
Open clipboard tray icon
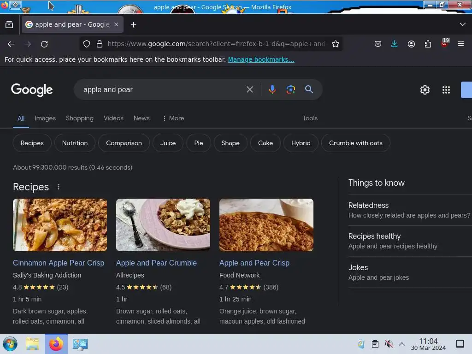(x=375, y=344)
